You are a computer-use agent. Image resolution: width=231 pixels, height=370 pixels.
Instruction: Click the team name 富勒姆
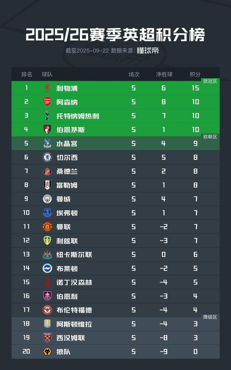pyautogui.click(x=67, y=185)
